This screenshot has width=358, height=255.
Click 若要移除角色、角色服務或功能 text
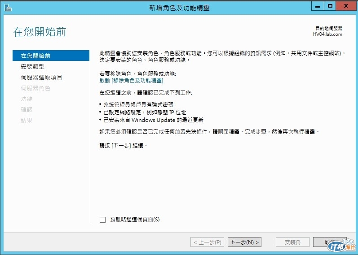(137, 74)
